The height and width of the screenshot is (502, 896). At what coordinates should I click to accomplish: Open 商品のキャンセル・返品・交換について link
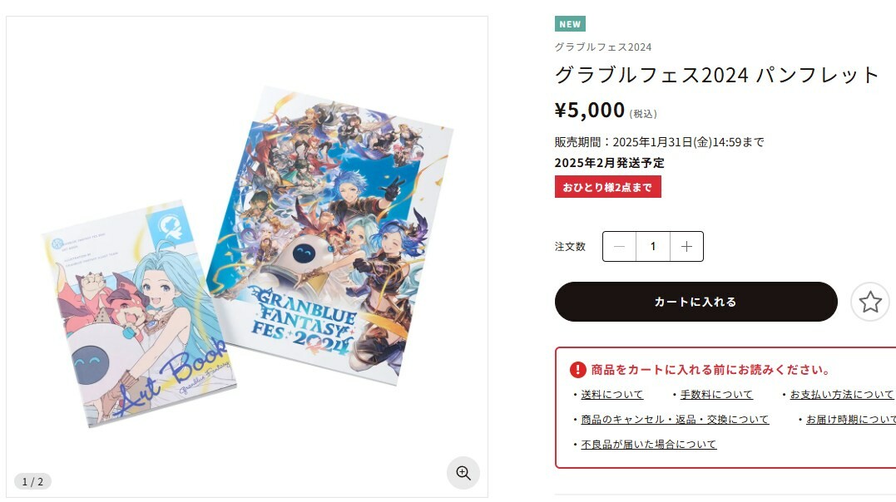pyautogui.click(x=675, y=420)
